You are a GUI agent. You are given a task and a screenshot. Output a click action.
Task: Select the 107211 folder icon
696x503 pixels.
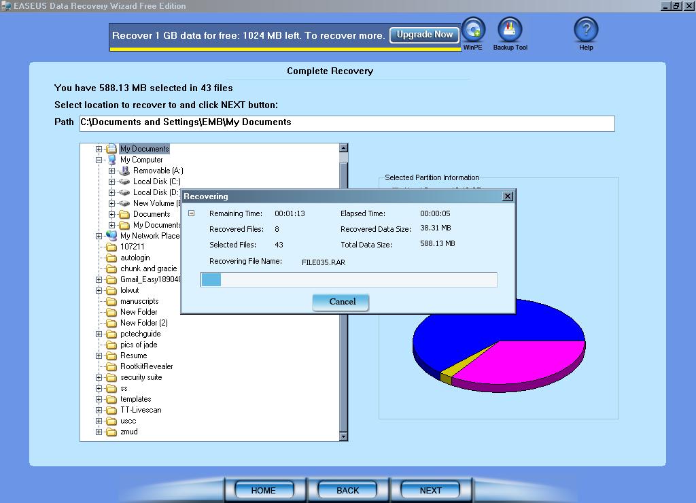[112, 247]
